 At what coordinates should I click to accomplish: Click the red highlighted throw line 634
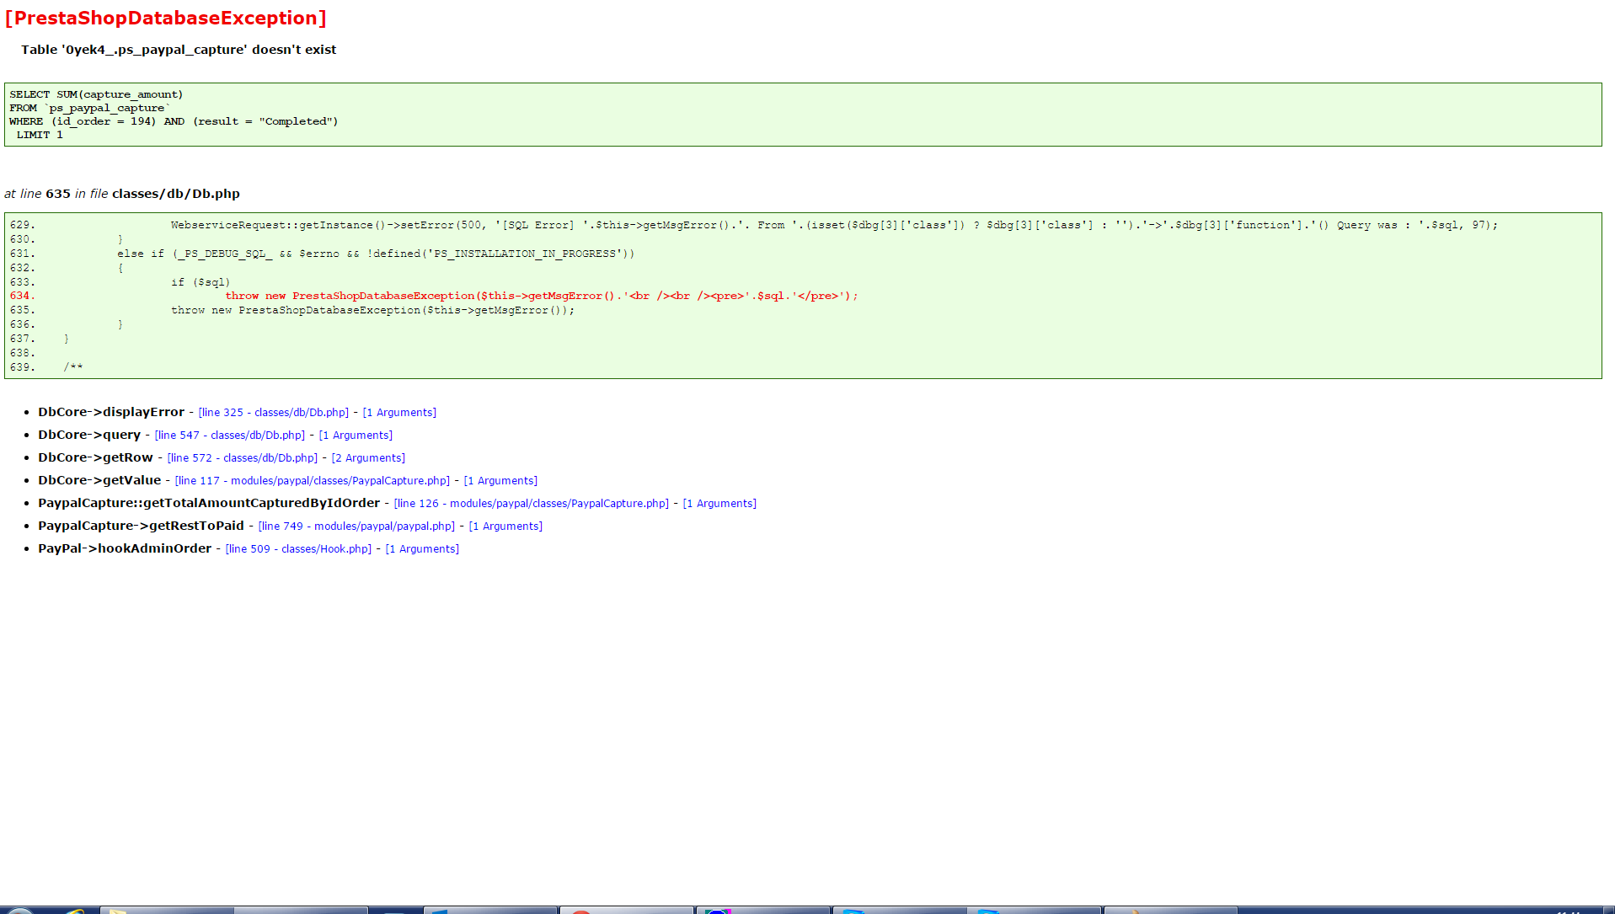(x=541, y=296)
